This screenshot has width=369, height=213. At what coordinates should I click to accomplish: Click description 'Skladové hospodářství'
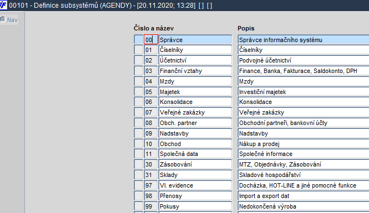[x=304, y=175]
